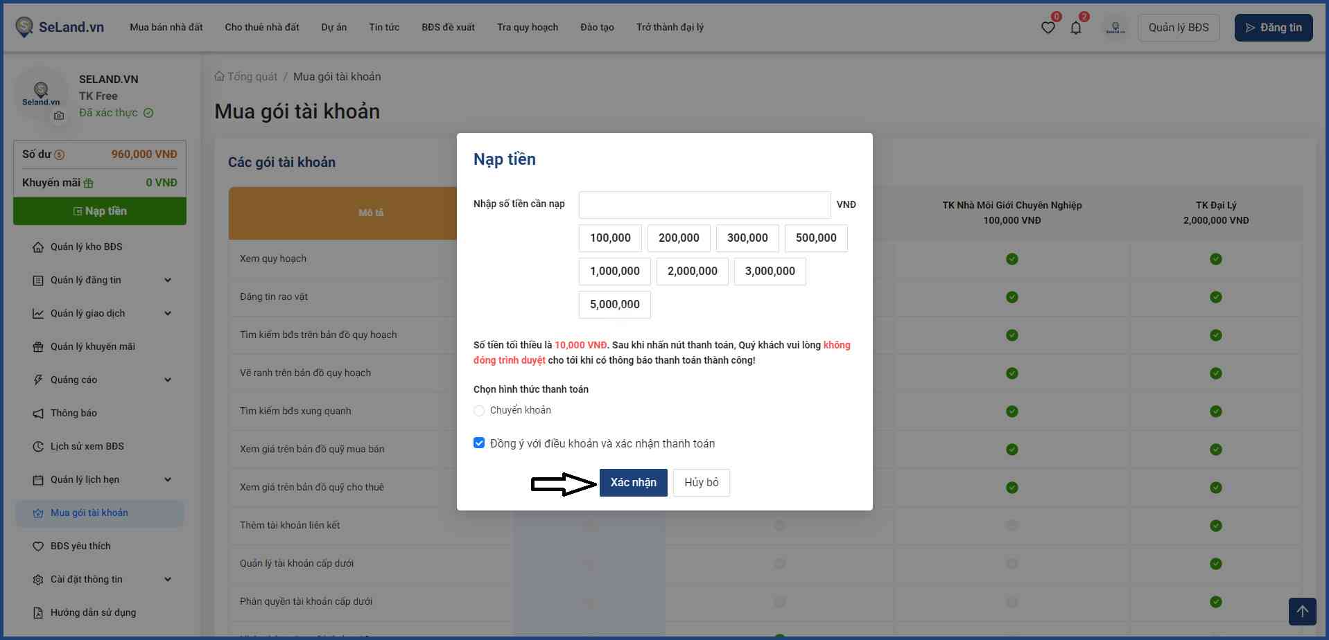The image size is (1329, 640).
Task: Click the Xác nhận button
Action: click(x=633, y=483)
